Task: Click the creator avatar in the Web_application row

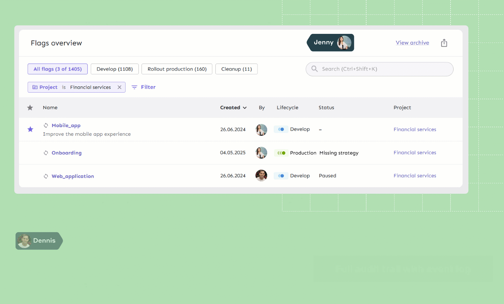Action: click(261, 175)
